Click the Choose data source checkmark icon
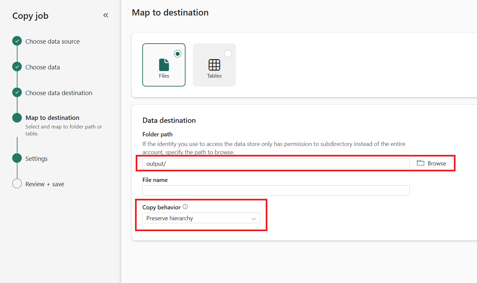Image resolution: width=477 pixels, height=283 pixels. [17, 41]
